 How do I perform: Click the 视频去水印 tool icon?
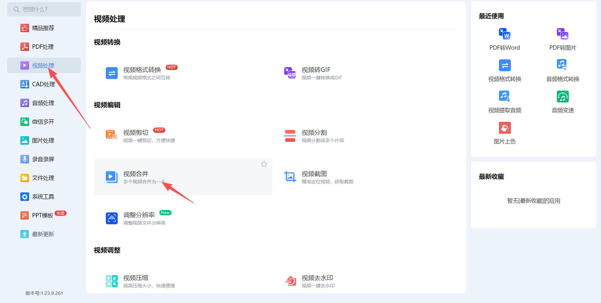coord(290,281)
